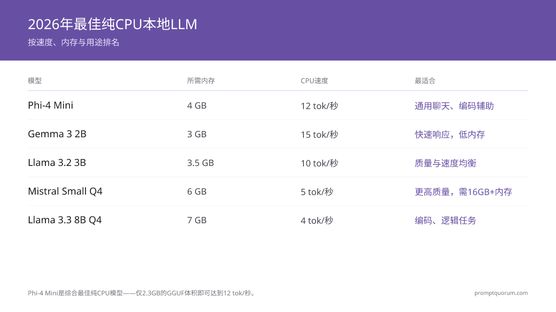Click "编码、逻辑任务" use-case text
Viewport: 556px width, 312px height.
[445, 220]
